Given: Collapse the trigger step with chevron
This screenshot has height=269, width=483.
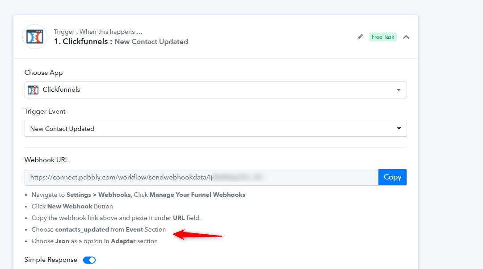Looking at the screenshot, I should 406,37.
